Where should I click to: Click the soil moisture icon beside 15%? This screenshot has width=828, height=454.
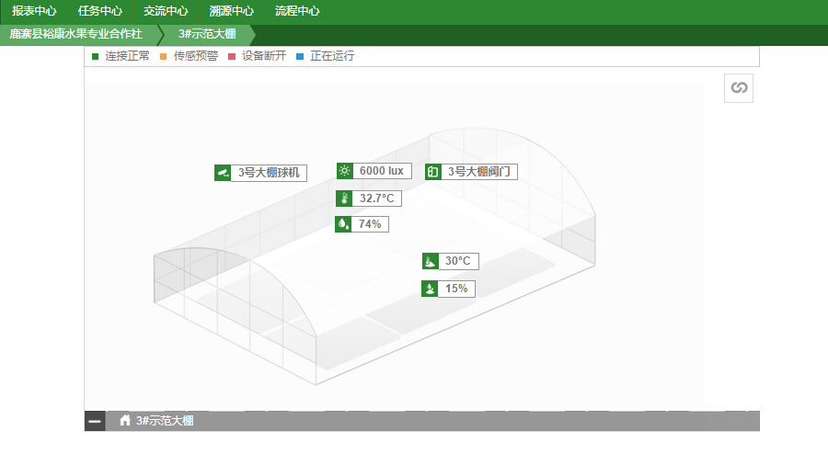point(430,289)
